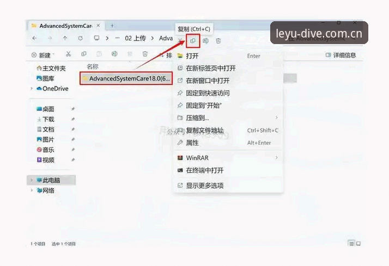The image size is (389, 266).
Task: Open 桌面 in sidebar
Action: tap(45, 109)
